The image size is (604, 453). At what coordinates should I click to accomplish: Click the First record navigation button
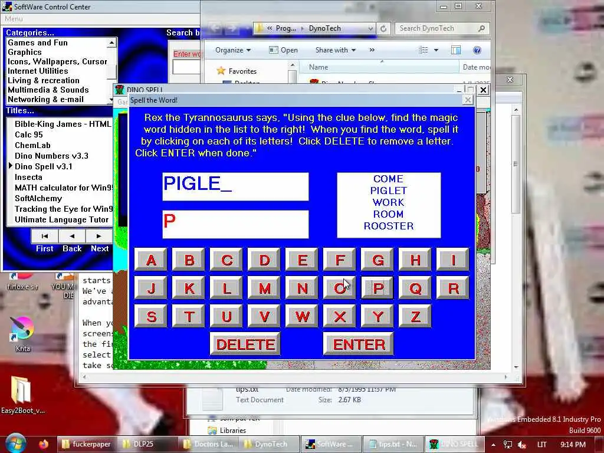click(x=45, y=236)
